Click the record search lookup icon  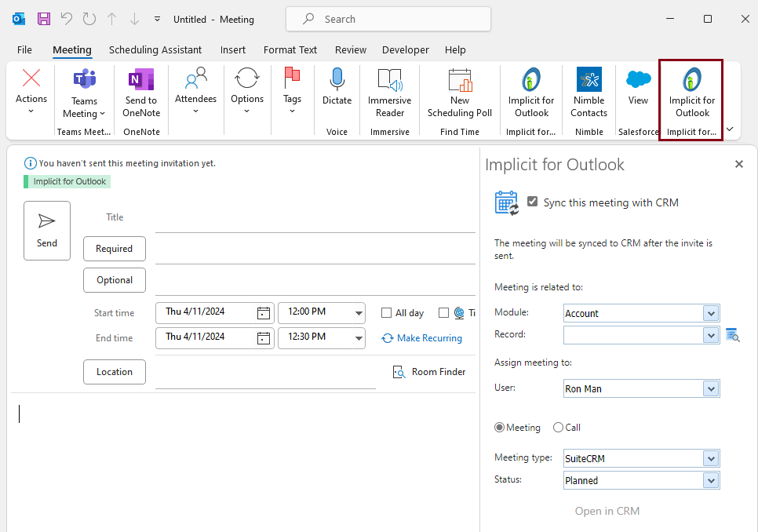pyautogui.click(x=733, y=335)
